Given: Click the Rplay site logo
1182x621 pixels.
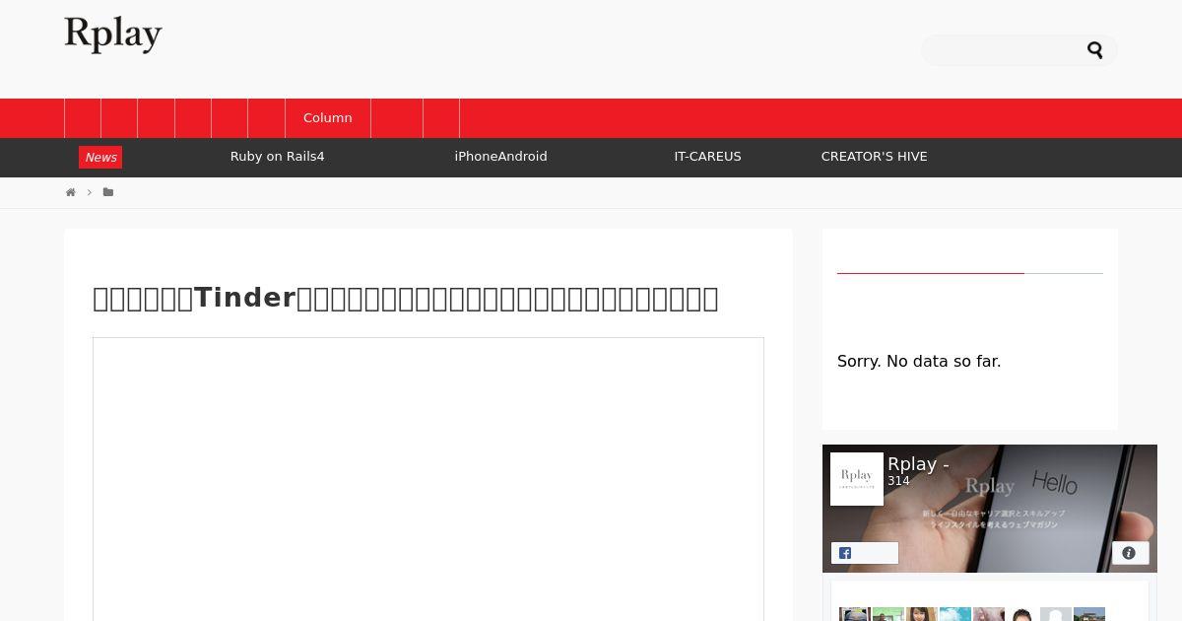Looking at the screenshot, I should (113, 34).
